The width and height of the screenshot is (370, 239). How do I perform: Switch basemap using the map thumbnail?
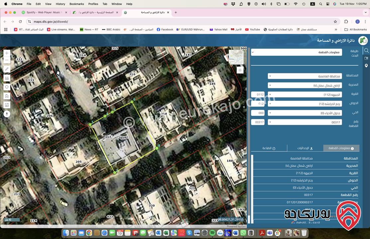click(x=236, y=57)
